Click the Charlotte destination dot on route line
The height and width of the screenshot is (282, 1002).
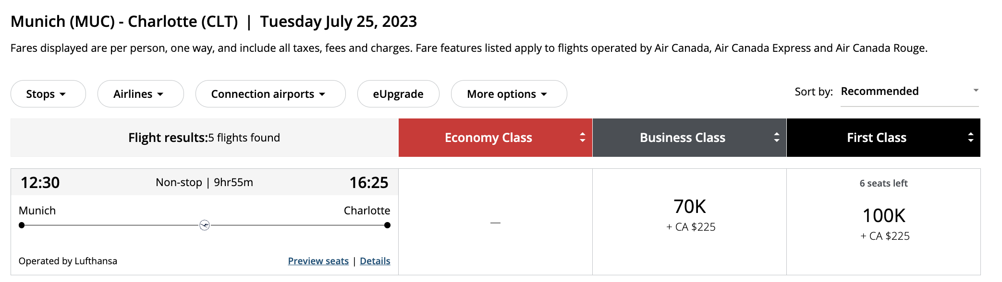tap(387, 225)
